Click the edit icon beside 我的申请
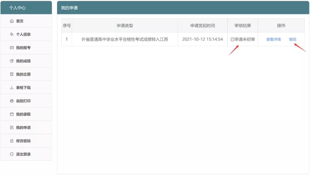 tap(12, 128)
